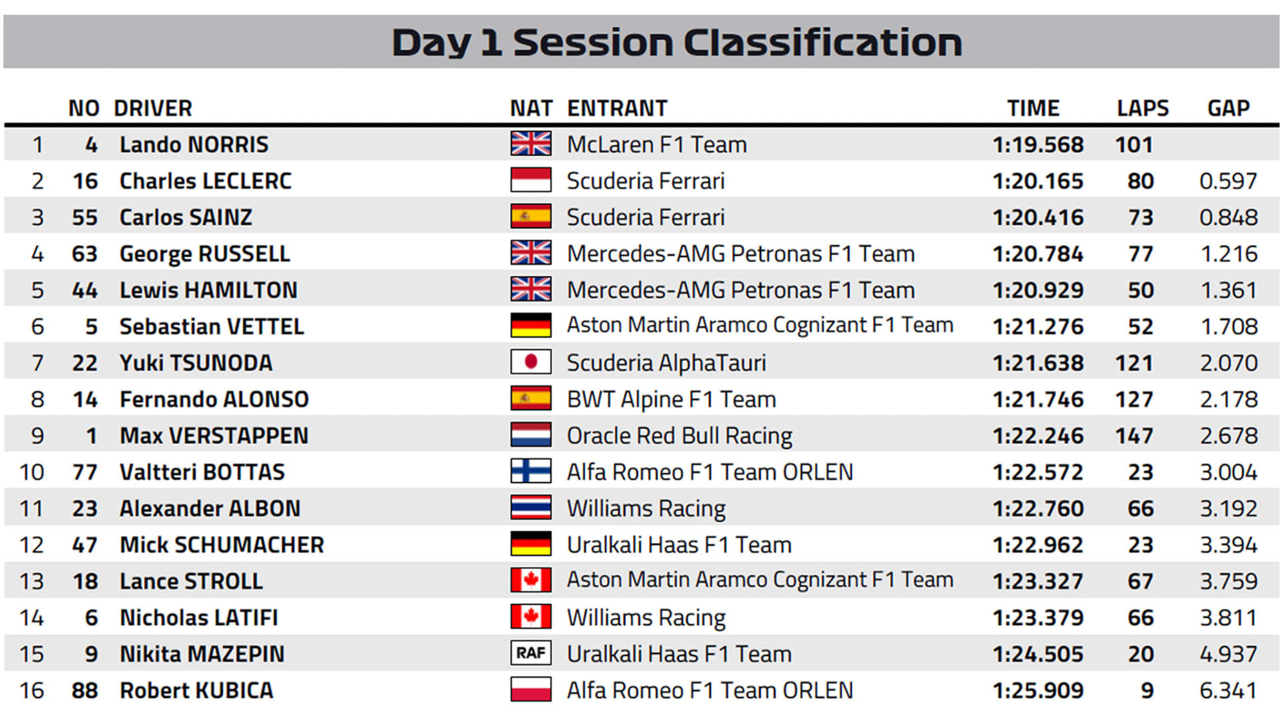Click the Monaco flag beside Charles Leclerc

(x=530, y=180)
